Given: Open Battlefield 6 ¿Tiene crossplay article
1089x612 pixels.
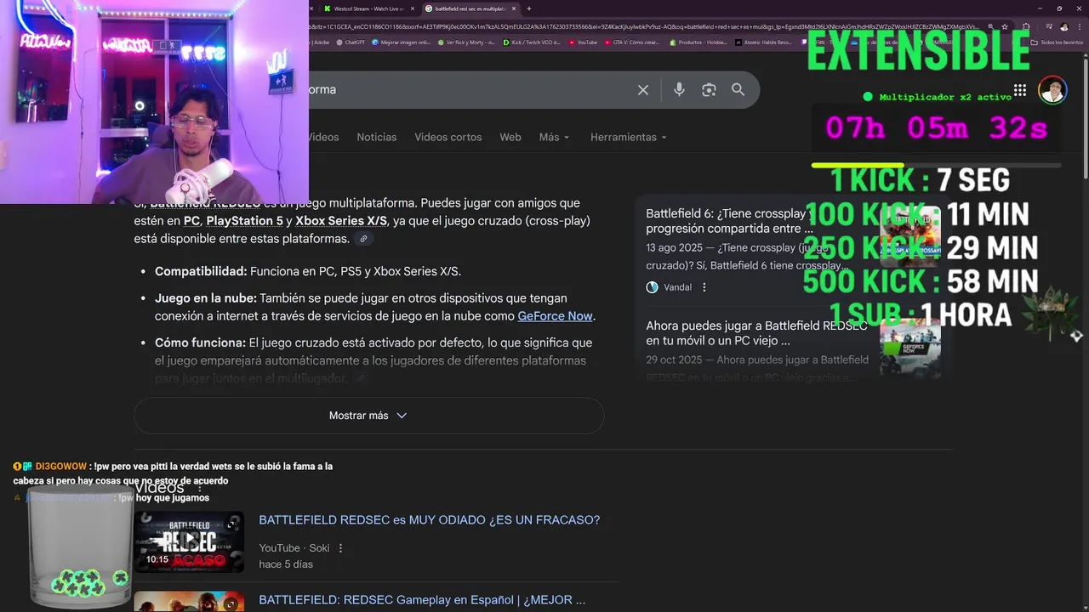Looking at the screenshot, I should (x=729, y=221).
